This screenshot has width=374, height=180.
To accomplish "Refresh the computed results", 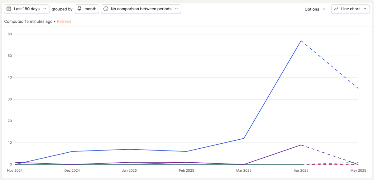I will click(64, 21).
